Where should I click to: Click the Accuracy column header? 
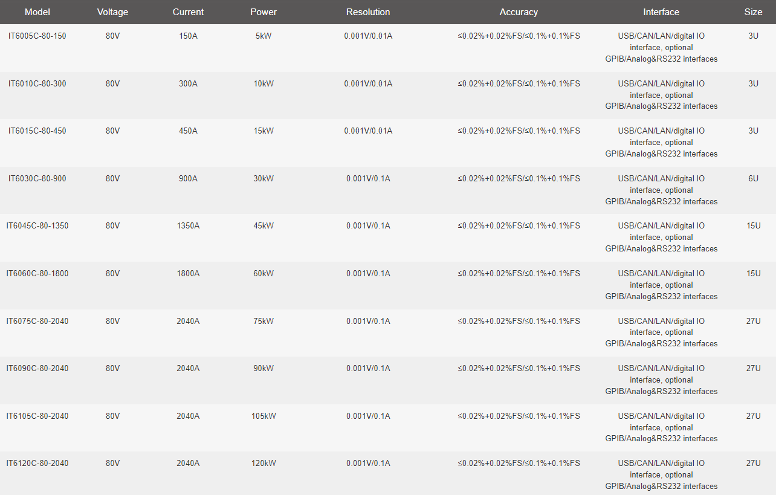519,12
